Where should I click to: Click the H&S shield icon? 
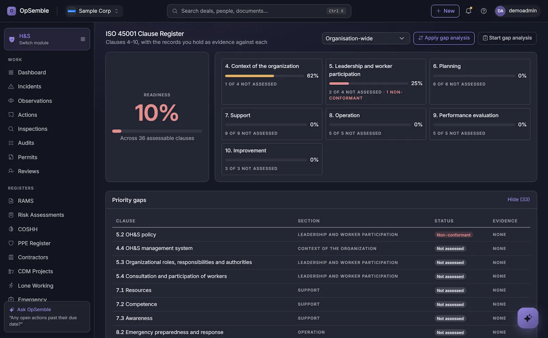click(12, 39)
